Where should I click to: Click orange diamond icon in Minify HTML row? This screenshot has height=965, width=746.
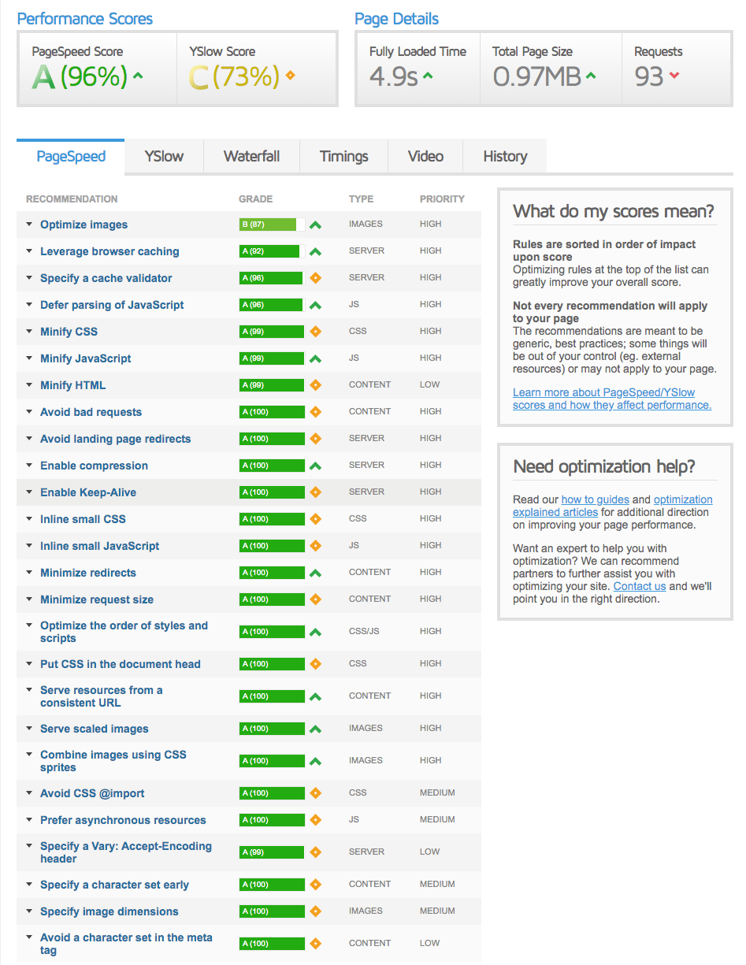pyautogui.click(x=315, y=385)
